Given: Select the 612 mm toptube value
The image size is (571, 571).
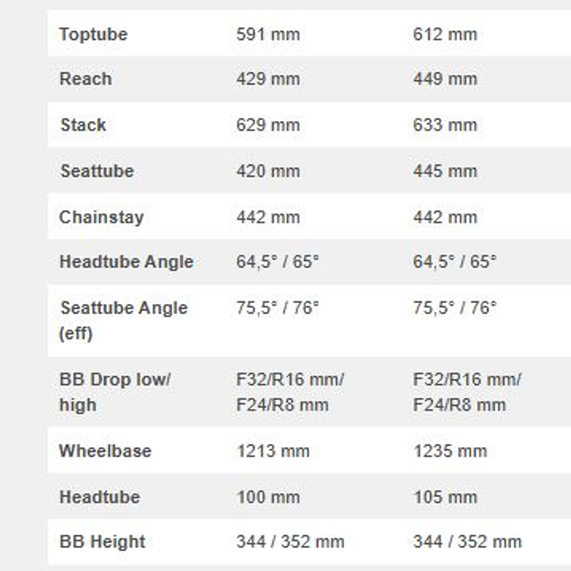Looking at the screenshot, I should click(445, 34).
